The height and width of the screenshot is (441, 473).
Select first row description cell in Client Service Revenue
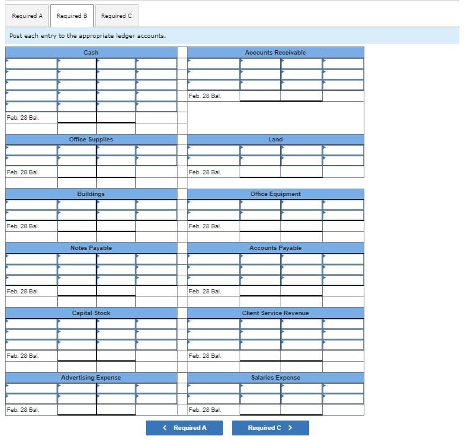tap(214, 324)
